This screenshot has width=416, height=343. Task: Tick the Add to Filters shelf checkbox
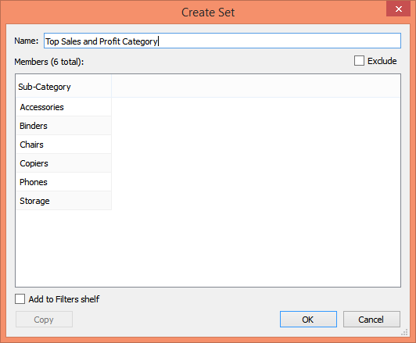[20, 298]
